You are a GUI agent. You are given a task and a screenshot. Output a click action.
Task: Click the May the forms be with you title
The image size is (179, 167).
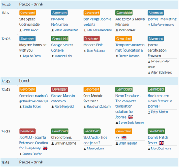[x=33, y=48]
